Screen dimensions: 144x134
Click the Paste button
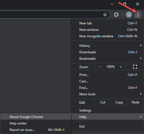click(136, 102)
